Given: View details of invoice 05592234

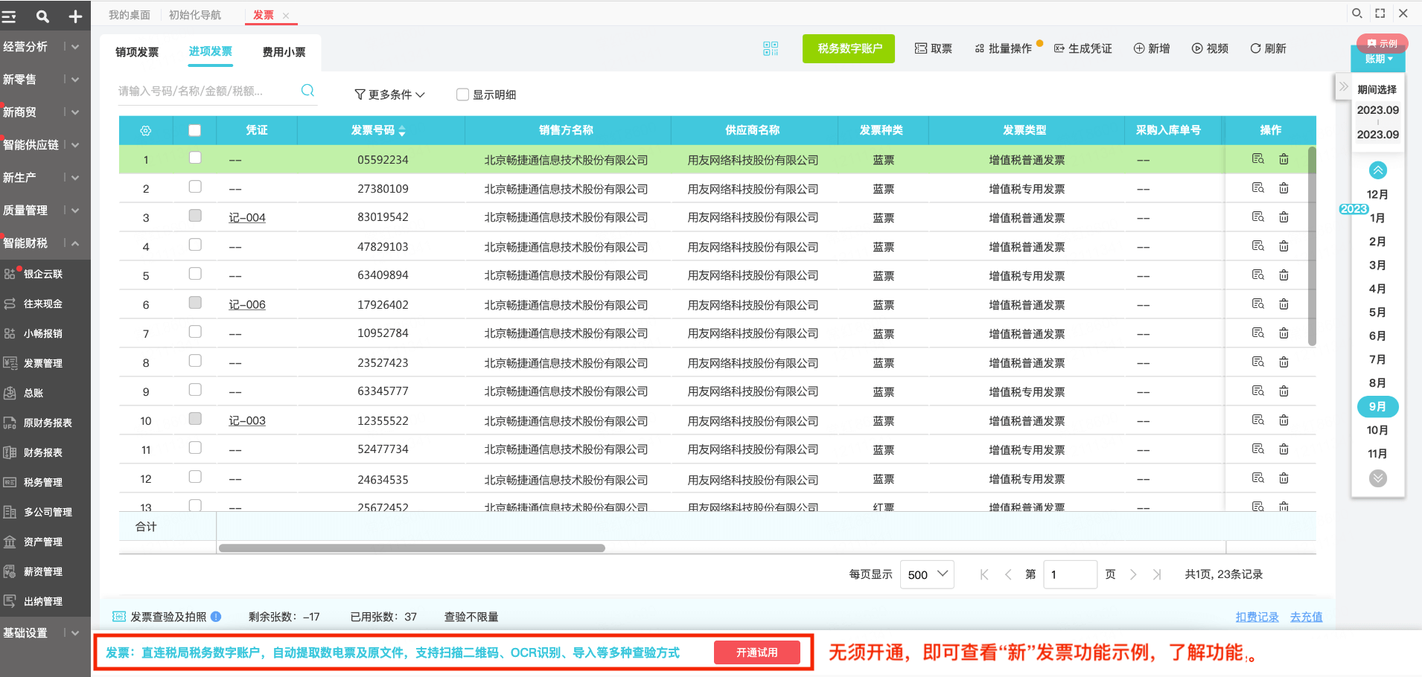Looking at the screenshot, I should [1258, 158].
